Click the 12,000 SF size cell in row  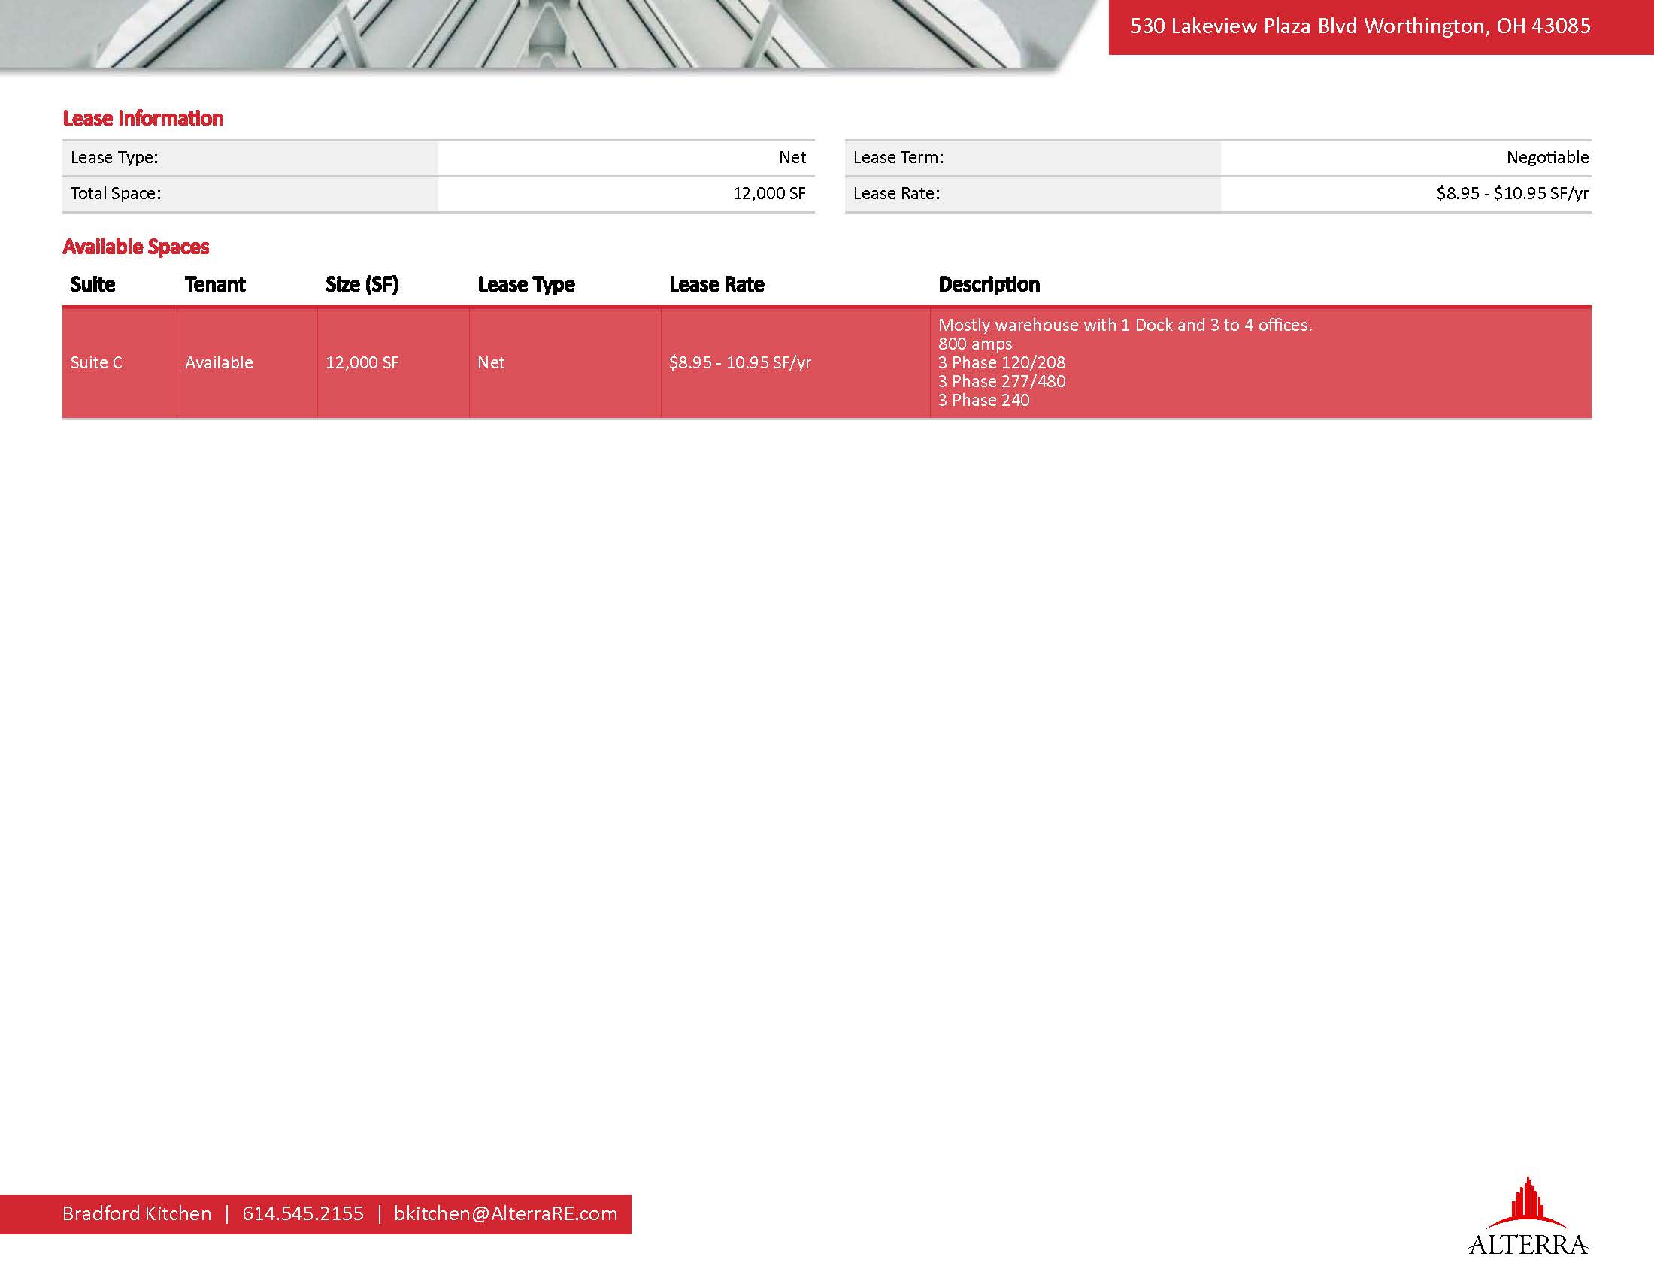click(x=362, y=362)
